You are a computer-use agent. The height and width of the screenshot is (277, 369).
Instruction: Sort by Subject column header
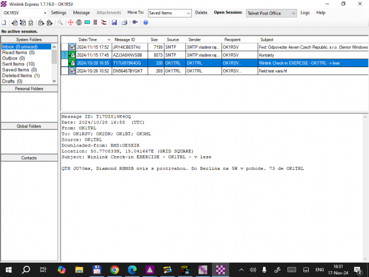pyautogui.click(x=313, y=39)
